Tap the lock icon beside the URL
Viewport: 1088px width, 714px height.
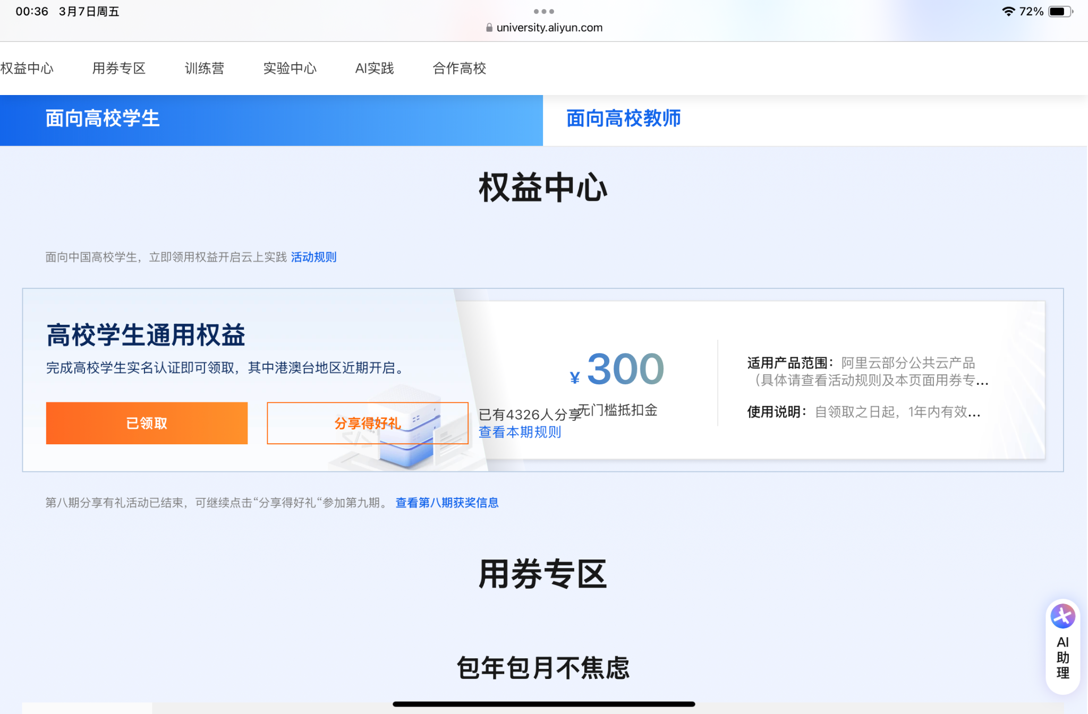489,28
